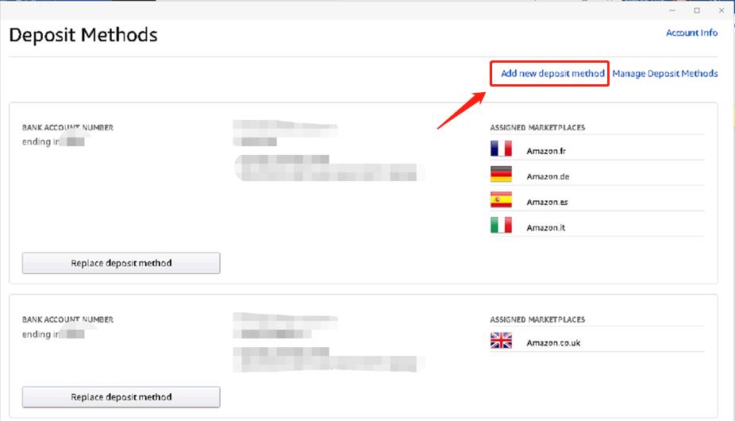Select the Amazon.co.uk marketplace text

point(553,343)
